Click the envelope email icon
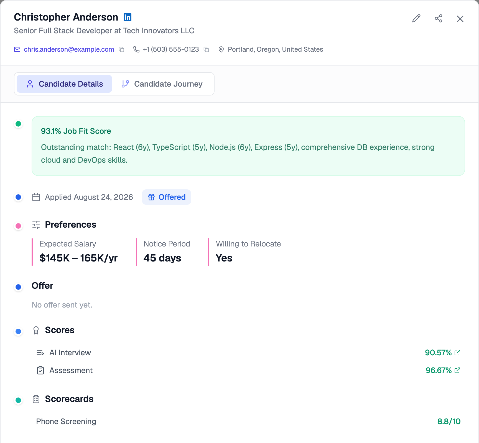Viewport: 479px width, 443px height. tap(17, 49)
